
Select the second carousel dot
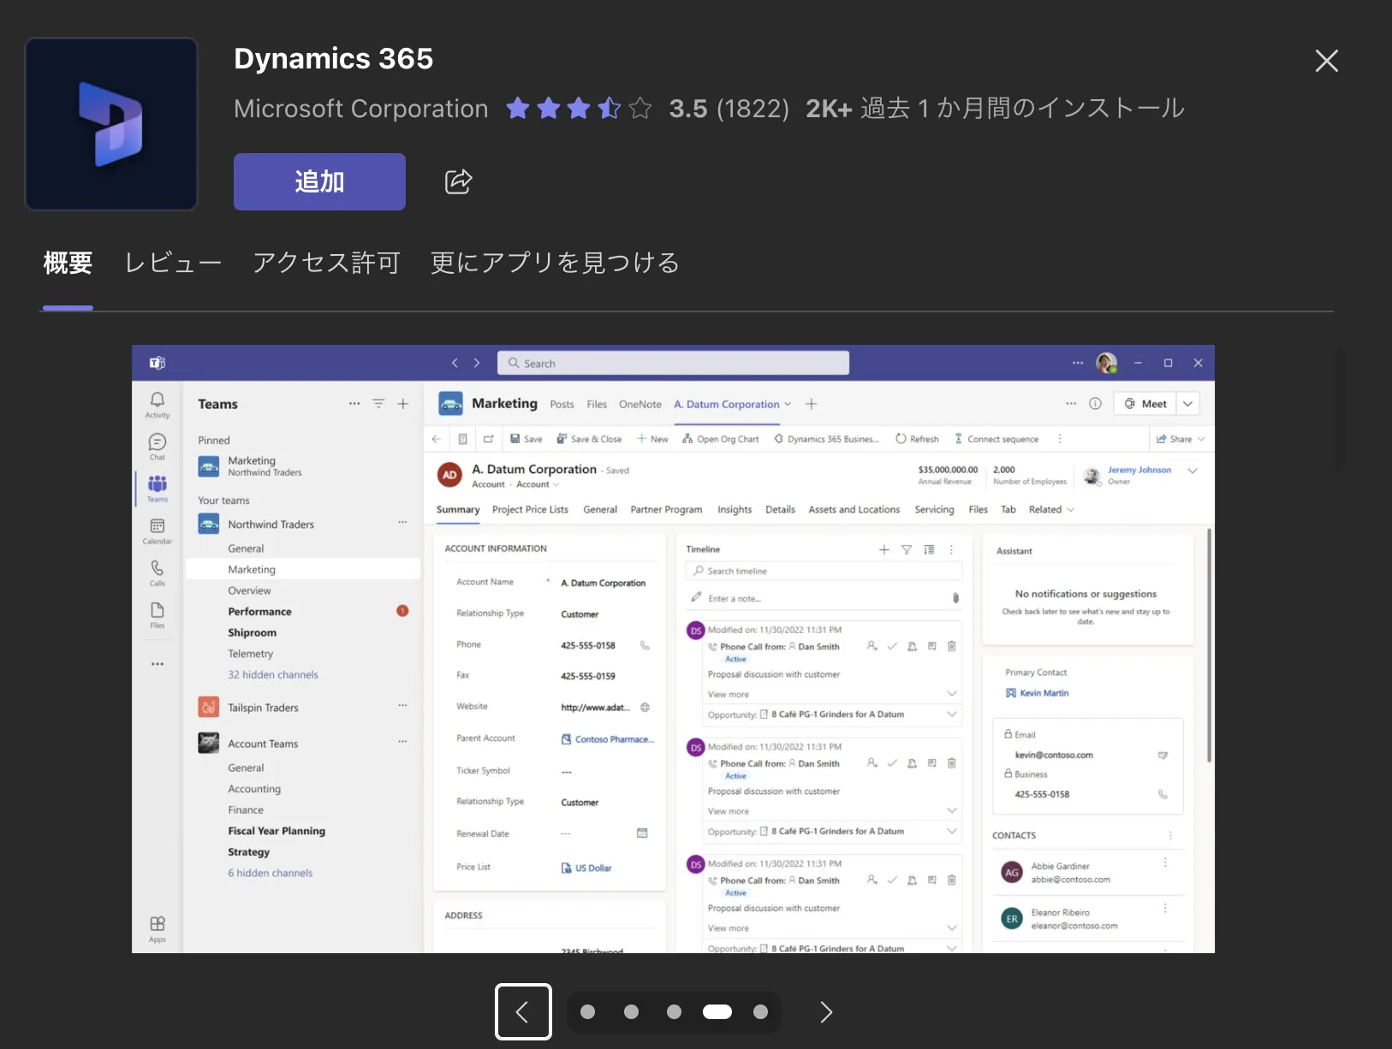631,1012
